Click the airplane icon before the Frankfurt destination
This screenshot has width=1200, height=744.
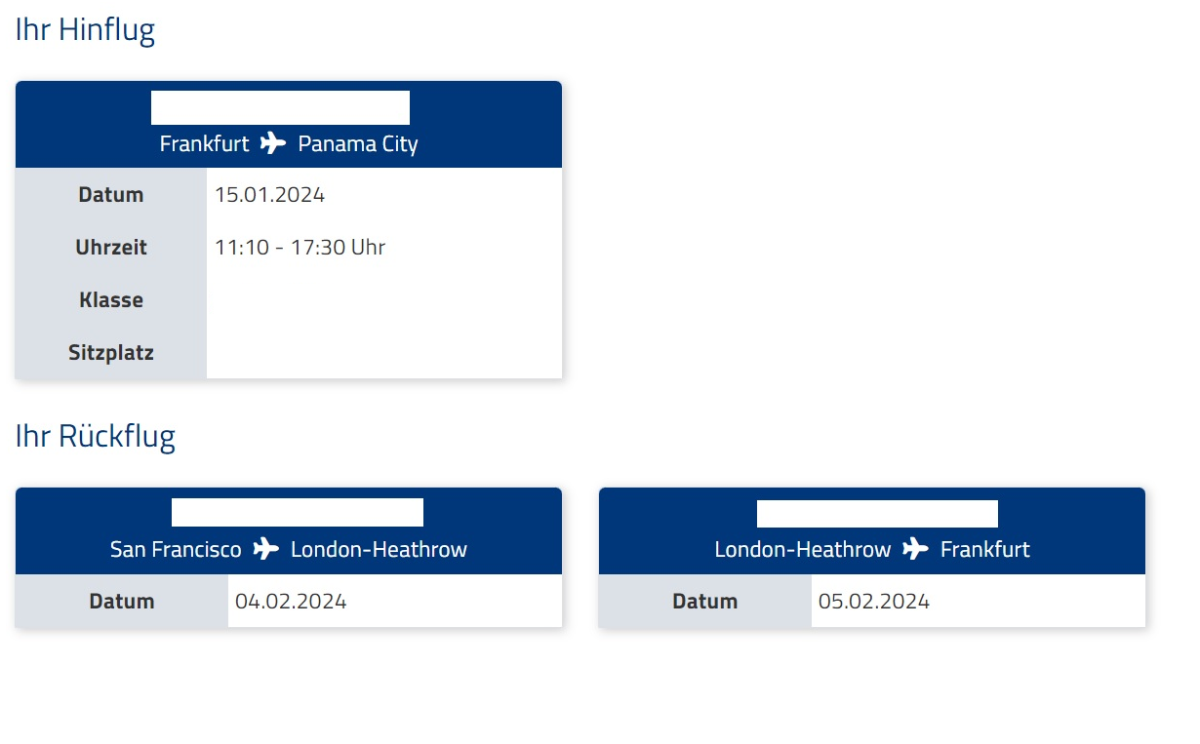tap(915, 550)
